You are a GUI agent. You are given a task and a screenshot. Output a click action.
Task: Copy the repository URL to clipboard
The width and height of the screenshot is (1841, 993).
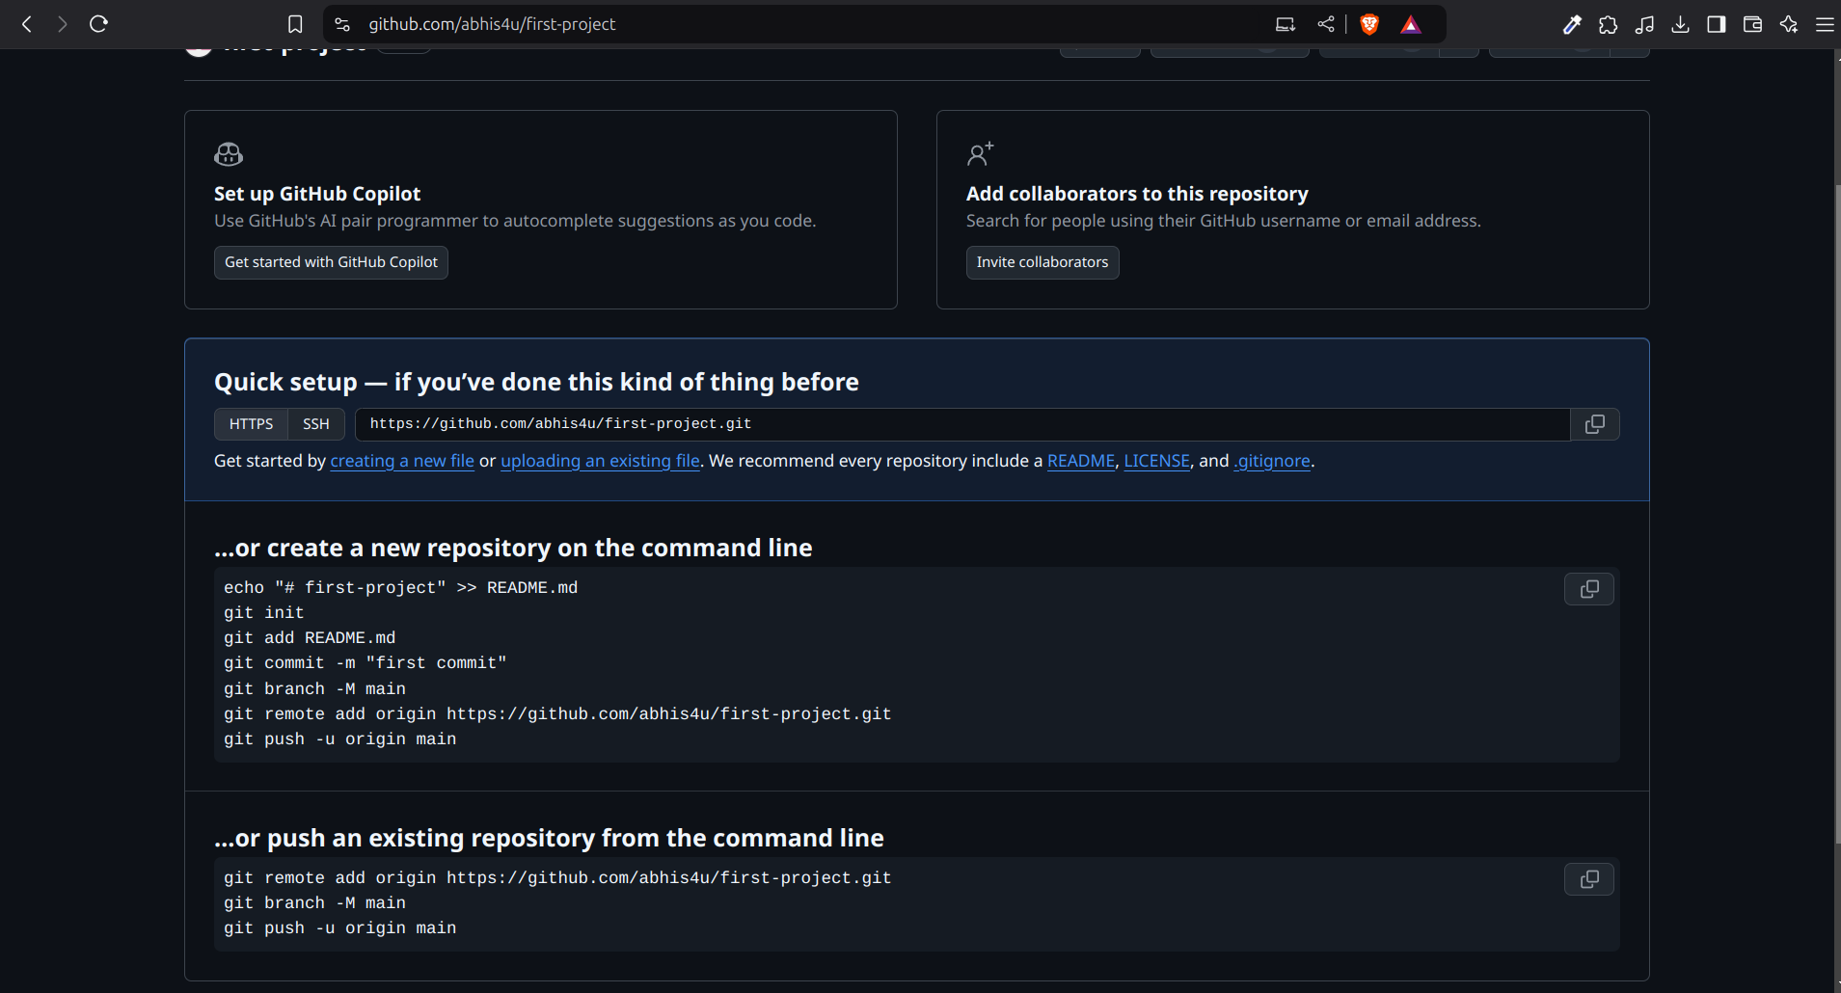1595,424
